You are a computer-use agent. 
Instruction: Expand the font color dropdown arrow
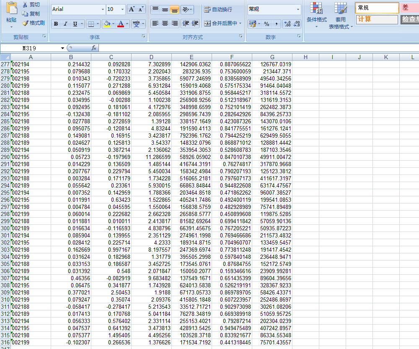pyautogui.click(x=127, y=24)
